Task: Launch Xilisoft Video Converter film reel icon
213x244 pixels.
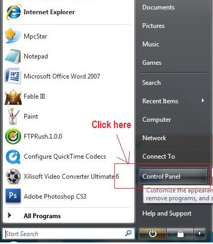Action: [x=13, y=176]
